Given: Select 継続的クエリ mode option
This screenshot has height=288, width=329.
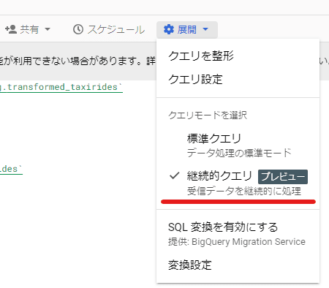Looking at the screenshot, I should click(x=238, y=183).
